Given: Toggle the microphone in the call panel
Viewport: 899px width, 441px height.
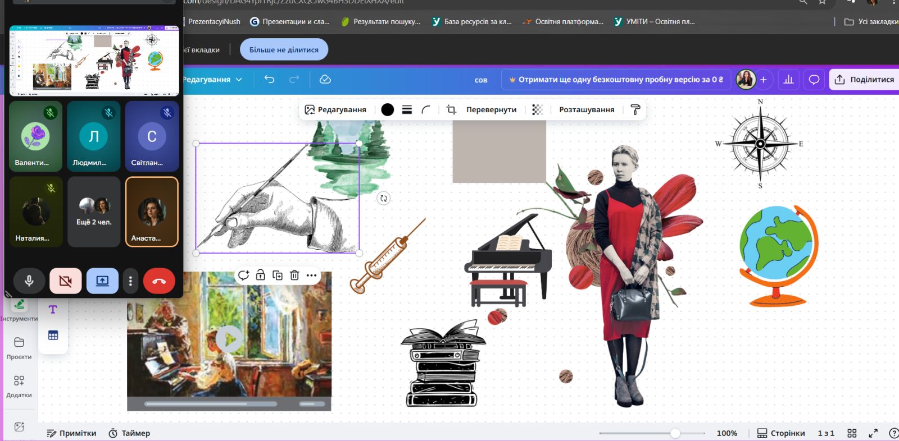Looking at the screenshot, I should (x=29, y=281).
